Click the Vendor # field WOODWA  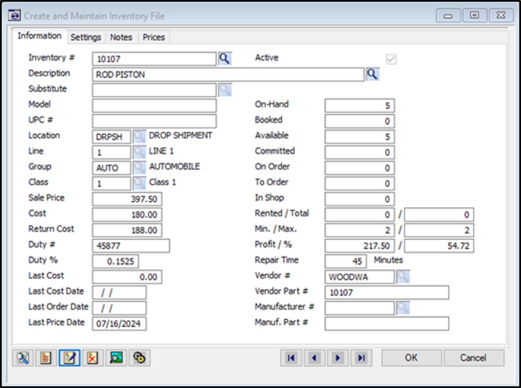[x=359, y=277]
